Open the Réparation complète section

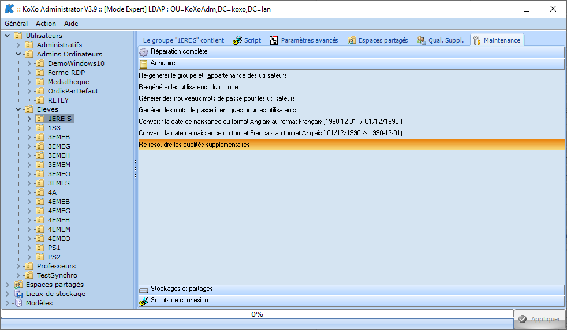[351, 52]
